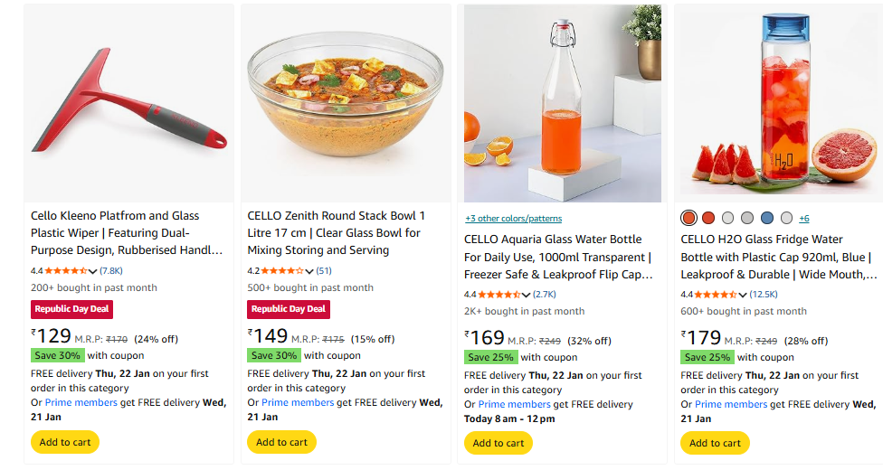Select the blue color swatch for H2O bottle
The image size is (883, 470).
click(767, 218)
